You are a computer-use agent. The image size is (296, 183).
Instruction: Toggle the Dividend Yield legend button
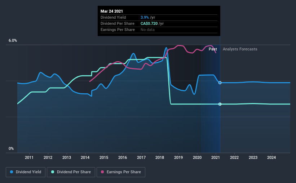pyautogui.click(x=26, y=172)
